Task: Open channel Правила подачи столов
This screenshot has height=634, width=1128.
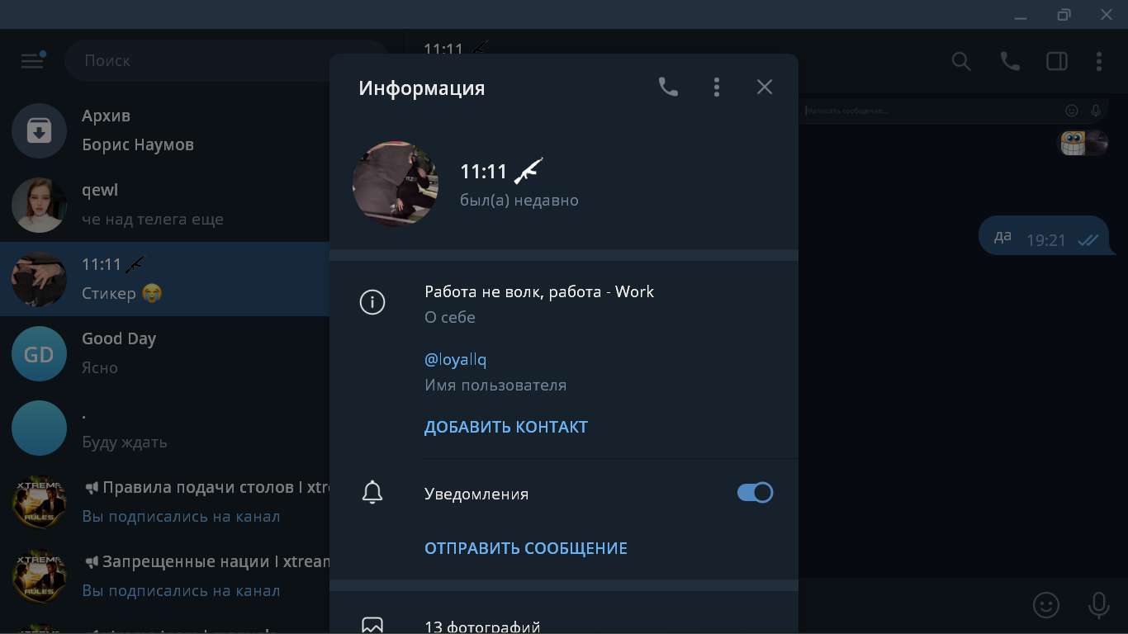Action: click(165, 502)
